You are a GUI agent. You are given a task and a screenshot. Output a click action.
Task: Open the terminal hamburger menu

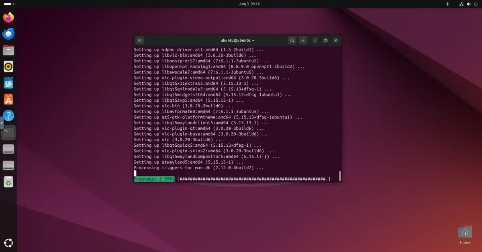[303, 40]
